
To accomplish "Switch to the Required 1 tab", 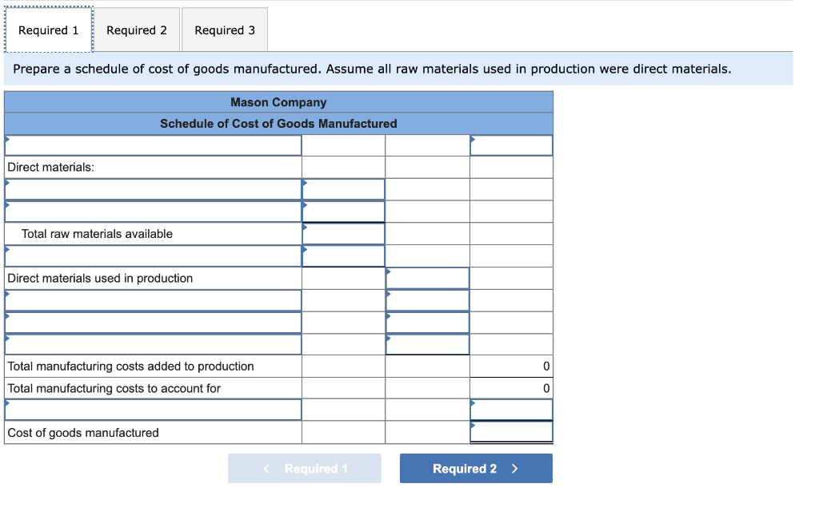I will [49, 30].
